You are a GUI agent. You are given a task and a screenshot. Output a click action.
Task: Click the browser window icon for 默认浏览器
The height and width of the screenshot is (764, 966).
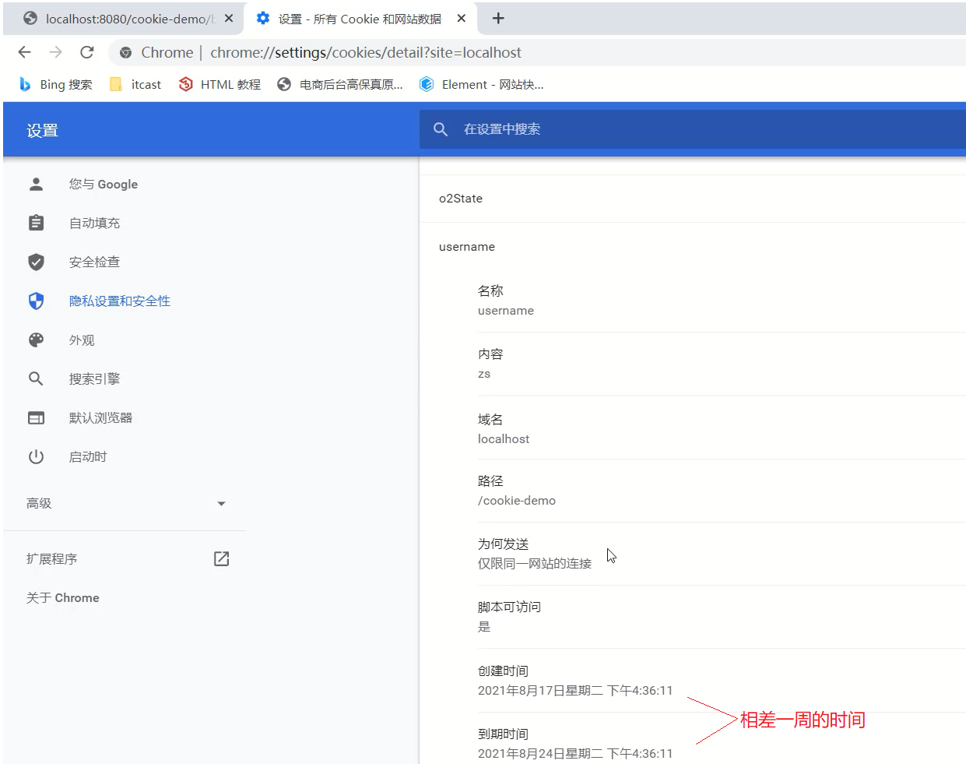click(x=36, y=417)
